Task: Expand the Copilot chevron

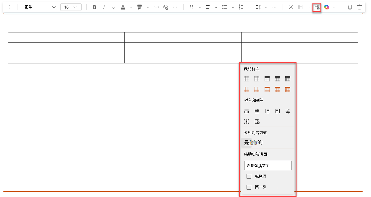Action: [334, 7]
